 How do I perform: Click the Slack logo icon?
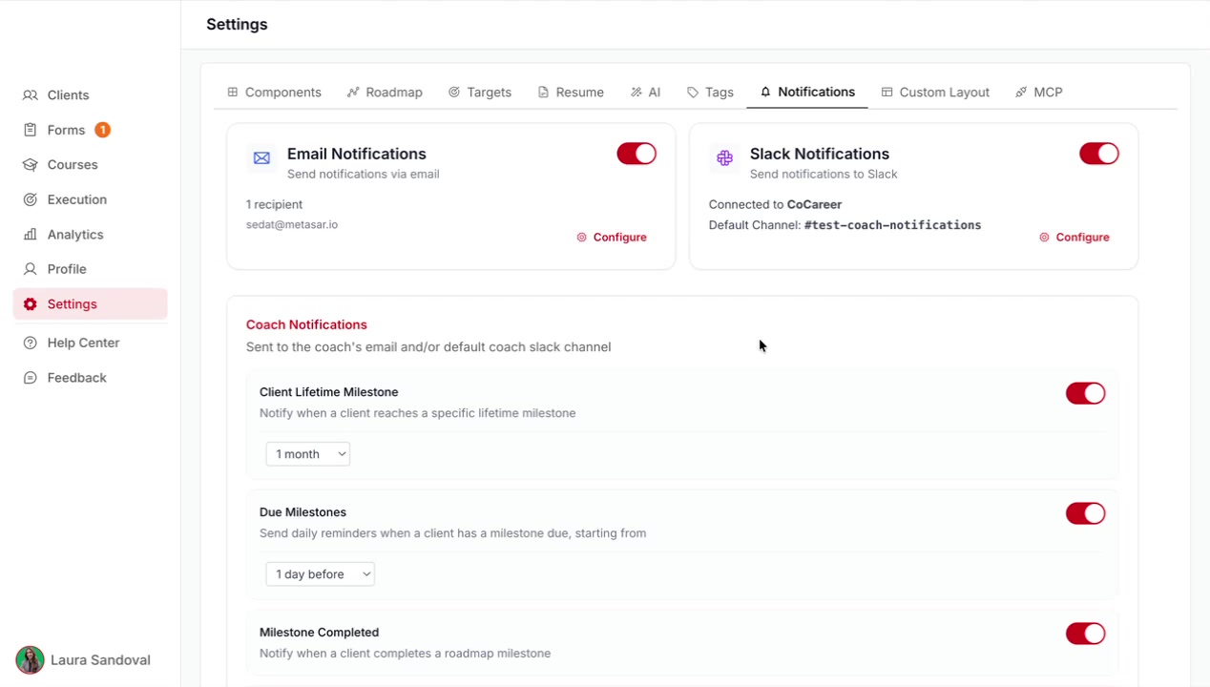[x=724, y=158]
